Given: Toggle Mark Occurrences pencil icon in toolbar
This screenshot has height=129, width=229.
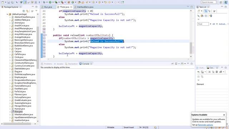Looking at the screenshot, I should (25, 2).
